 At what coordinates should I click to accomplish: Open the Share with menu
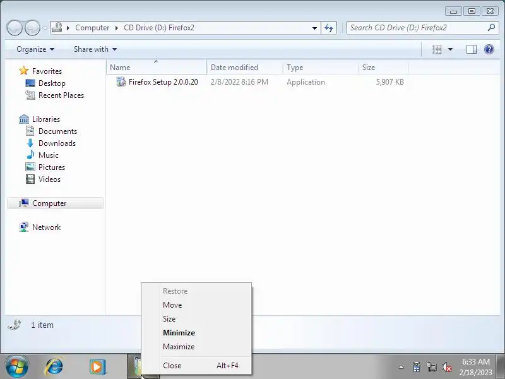(x=95, y=49)
